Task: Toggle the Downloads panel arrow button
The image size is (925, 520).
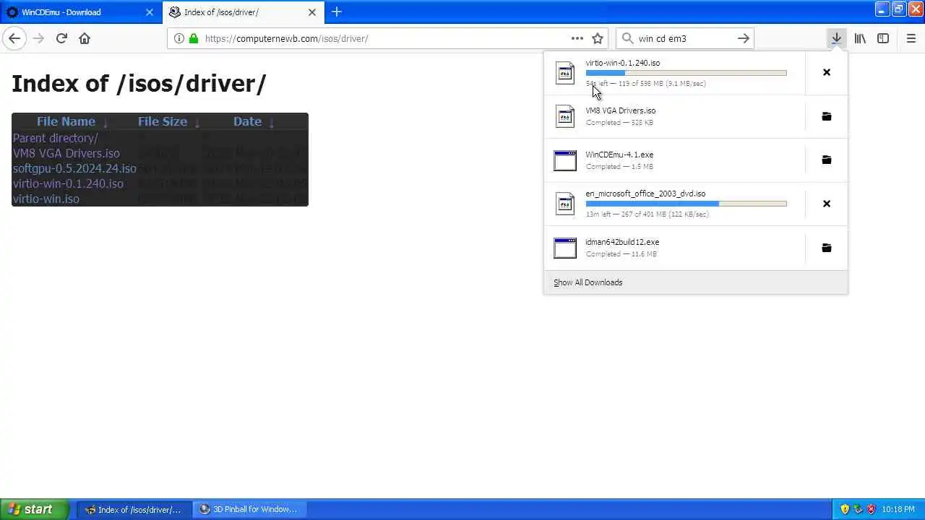Action: (836, 38)
